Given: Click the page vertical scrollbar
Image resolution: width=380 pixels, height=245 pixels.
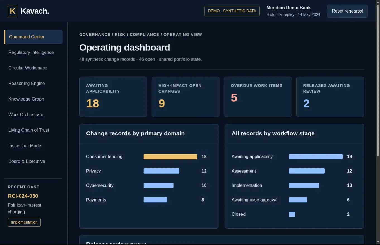Looking at the screenshot, I should pyautogui.click(x=378, y=81).
